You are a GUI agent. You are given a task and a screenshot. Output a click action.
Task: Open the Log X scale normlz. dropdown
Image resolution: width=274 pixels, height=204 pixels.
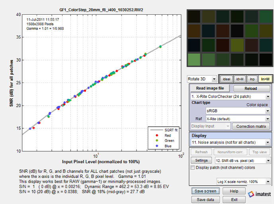pyautogui.click(x=244, y=182)
